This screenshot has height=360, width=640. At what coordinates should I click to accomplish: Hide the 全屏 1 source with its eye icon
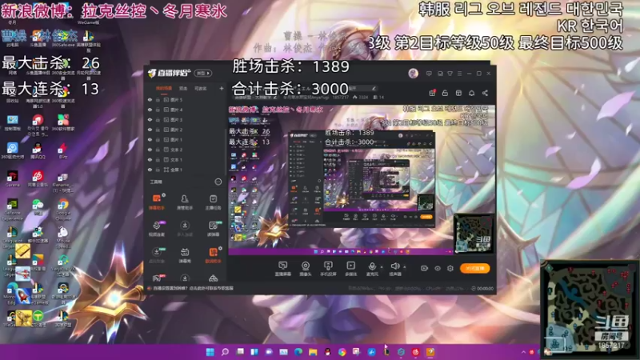point(150,170)
